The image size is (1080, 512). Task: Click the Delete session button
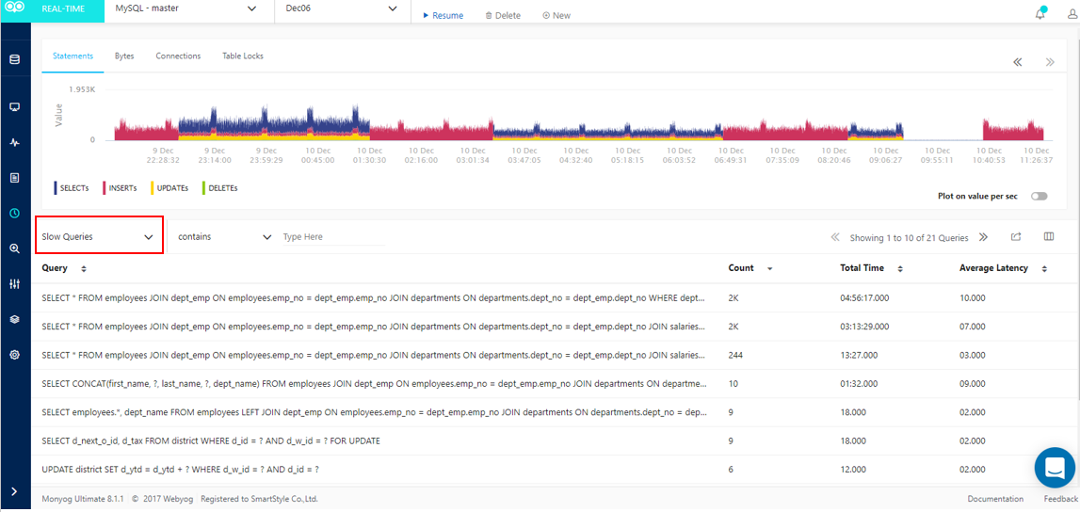click(503, 15)
